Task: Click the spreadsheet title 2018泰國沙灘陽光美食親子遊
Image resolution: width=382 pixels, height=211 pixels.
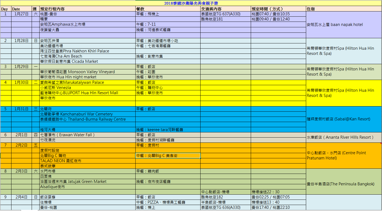Action: tap(191, 3)
